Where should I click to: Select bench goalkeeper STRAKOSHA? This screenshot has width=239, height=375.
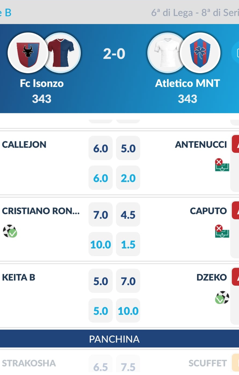point(29,363)
